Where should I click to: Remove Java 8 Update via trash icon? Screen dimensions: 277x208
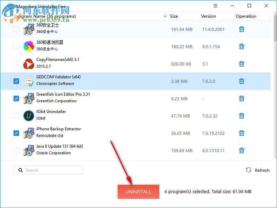point(241,150)
